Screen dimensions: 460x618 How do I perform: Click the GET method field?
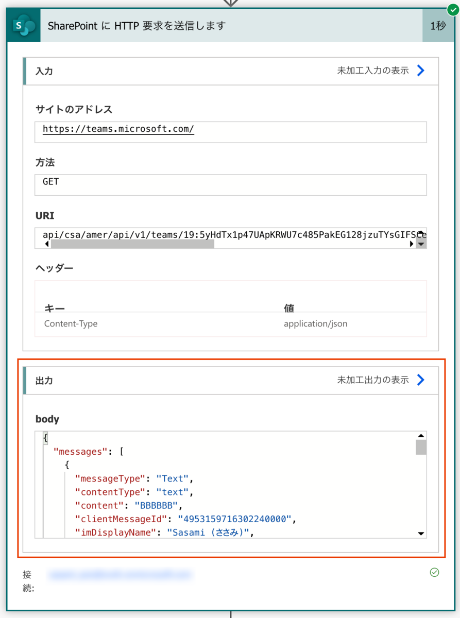(x=231, y=185)
